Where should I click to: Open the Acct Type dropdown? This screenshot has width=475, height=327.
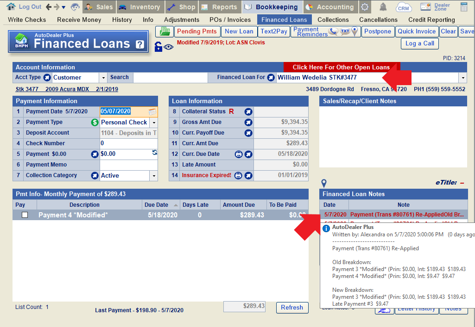coord(103,78)
